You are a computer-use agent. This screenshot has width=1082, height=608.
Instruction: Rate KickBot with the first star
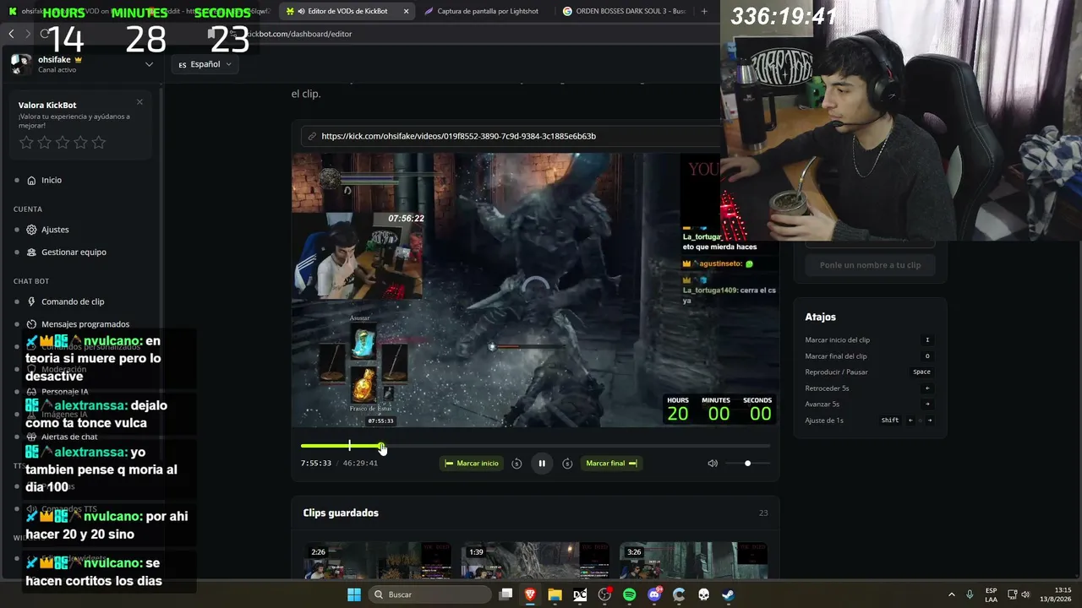point(26,143)
